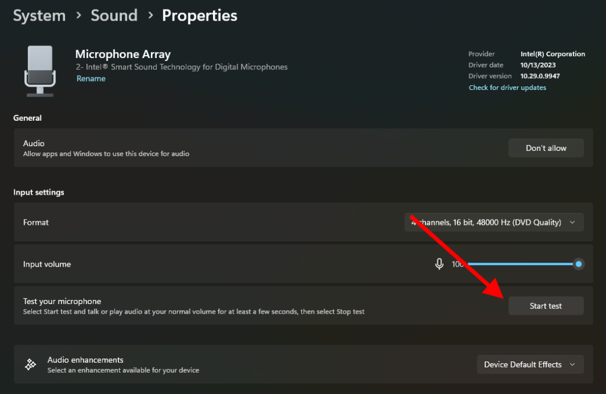Select the Audio permission row label
Viewport: 606px width, 394px height.
[x=34, y=143]
